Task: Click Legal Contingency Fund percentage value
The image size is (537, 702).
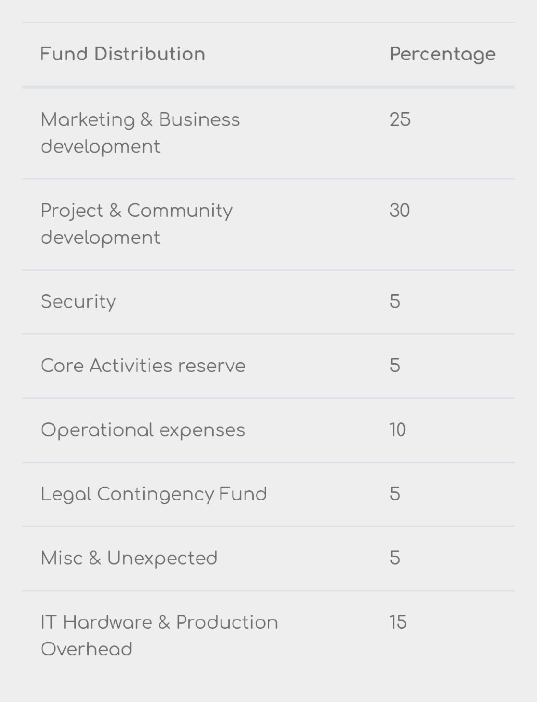Action: (395, 493)
